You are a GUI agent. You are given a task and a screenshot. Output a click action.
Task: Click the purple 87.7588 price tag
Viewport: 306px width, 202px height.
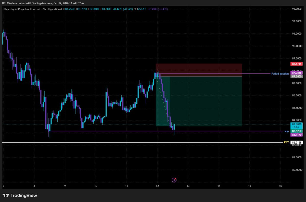[296, 73]
